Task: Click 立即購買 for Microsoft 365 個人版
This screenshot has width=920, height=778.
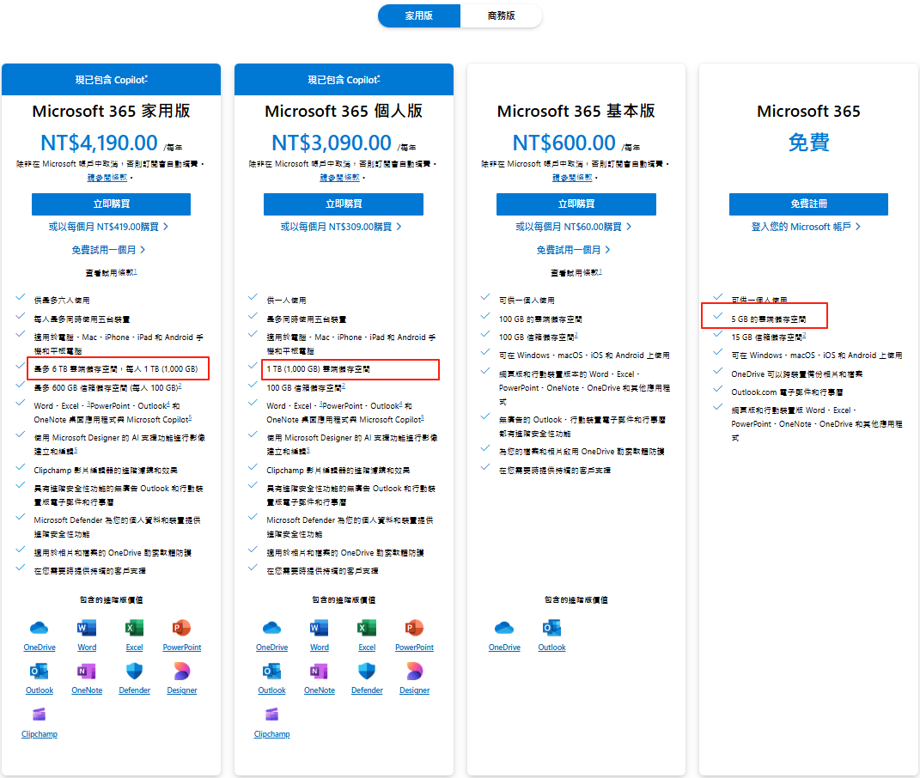Action: 344,204
